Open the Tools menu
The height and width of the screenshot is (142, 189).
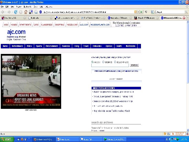tap(35, 7)
